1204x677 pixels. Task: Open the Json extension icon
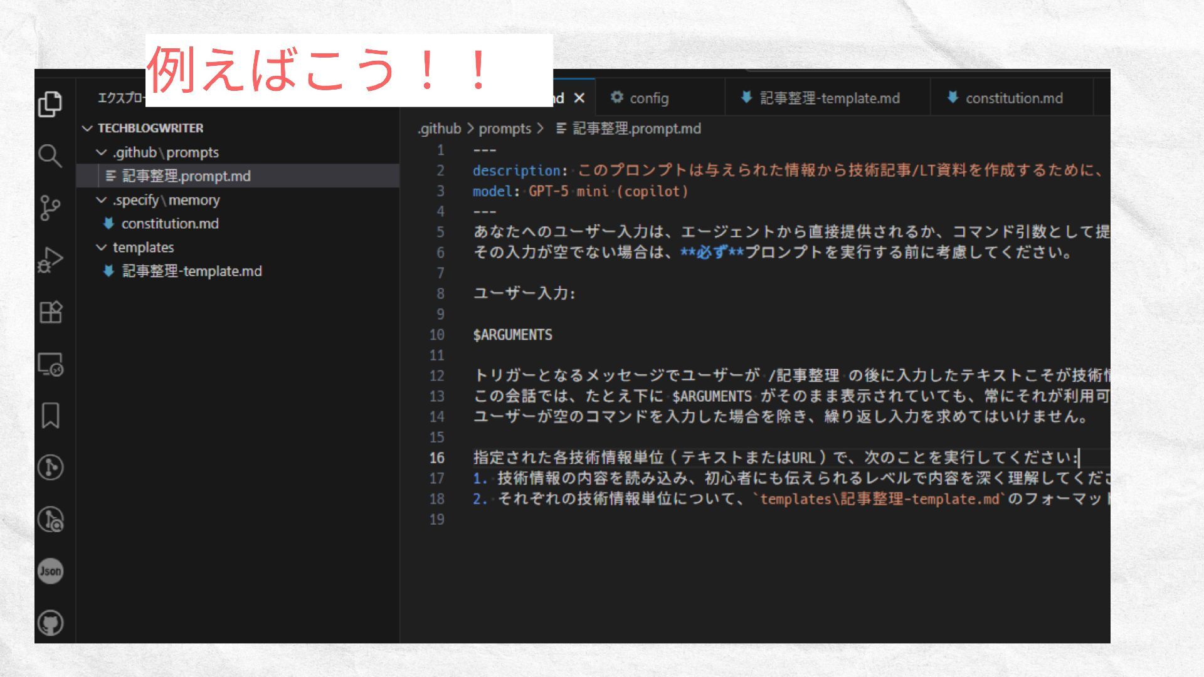pyautogui.click(x=50, y=571)
